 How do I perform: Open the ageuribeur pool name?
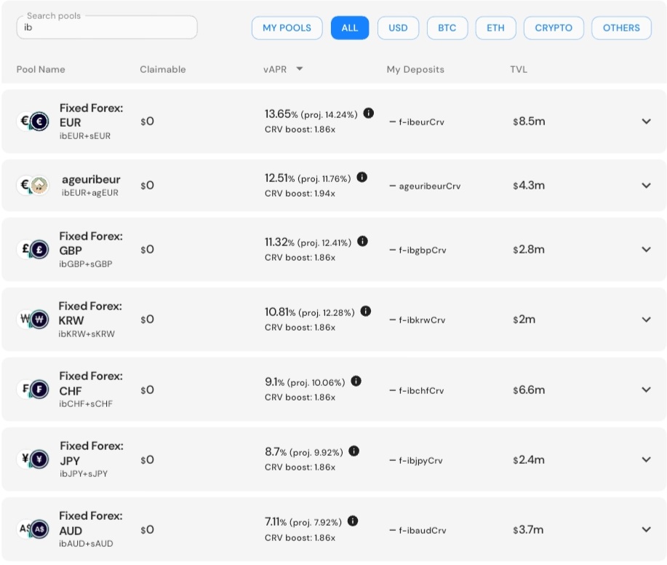pyautogui.click(x=91, y=179)
